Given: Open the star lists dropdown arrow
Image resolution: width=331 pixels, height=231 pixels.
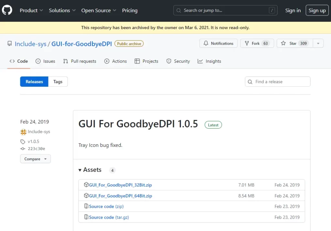Looking at the screenshot, I should pos(318,43).
